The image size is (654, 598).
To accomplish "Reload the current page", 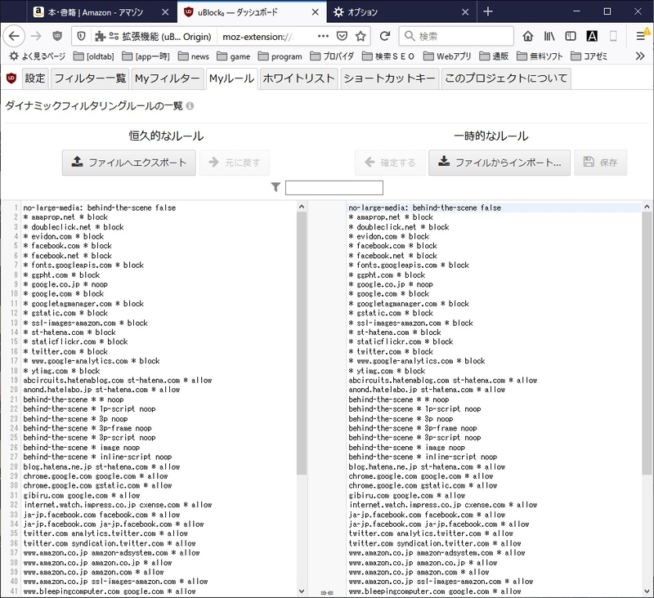I will pyautogui.click(x=384, y=36).
